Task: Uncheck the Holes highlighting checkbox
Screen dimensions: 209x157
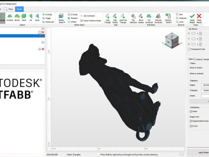Action: [191, 112]
